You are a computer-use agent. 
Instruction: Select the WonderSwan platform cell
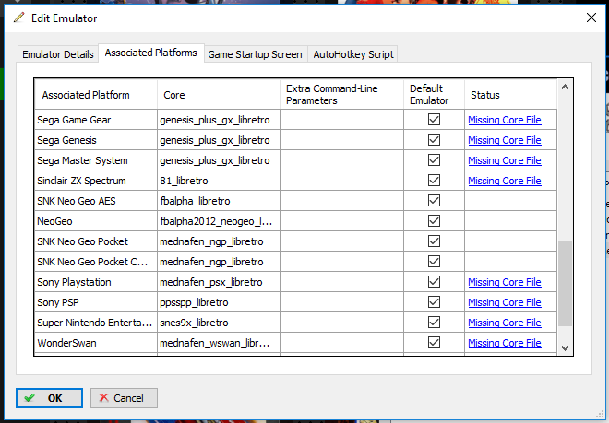click(96, 342)
